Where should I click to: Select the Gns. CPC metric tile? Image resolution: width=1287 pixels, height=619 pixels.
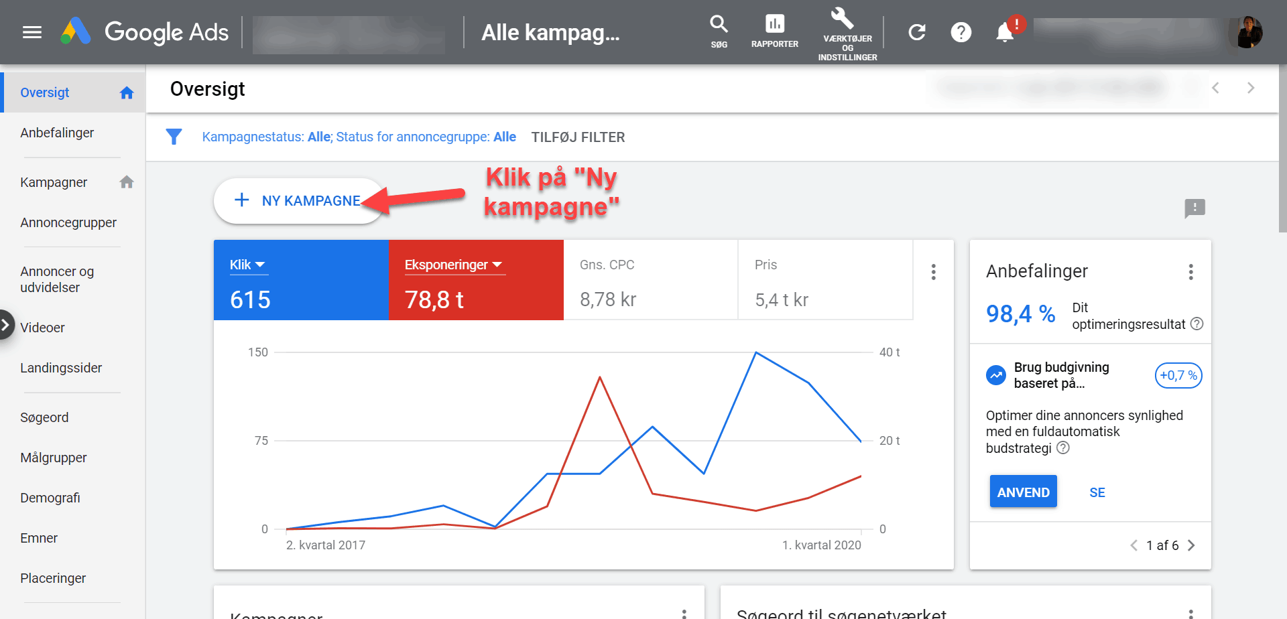point(650,280)
